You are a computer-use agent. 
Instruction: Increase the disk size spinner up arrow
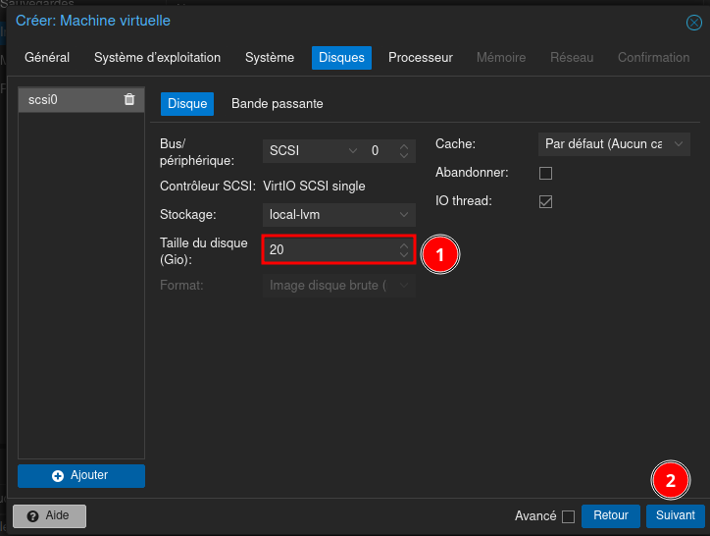pos(404,245)
